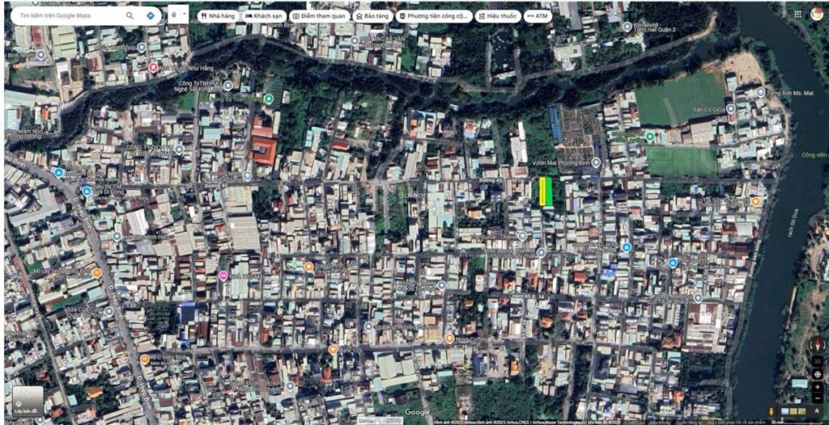
Task: Show ATM locations on the map
Action: pos(537,15)
